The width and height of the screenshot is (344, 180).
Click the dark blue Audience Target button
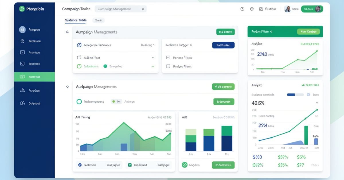coord(223,45)
